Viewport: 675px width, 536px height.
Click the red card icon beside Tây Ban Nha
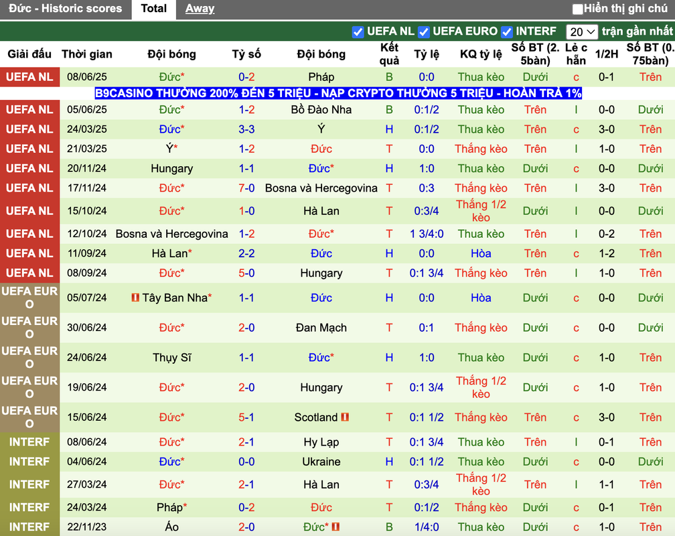pyautogui.click(x=135, y=297)
